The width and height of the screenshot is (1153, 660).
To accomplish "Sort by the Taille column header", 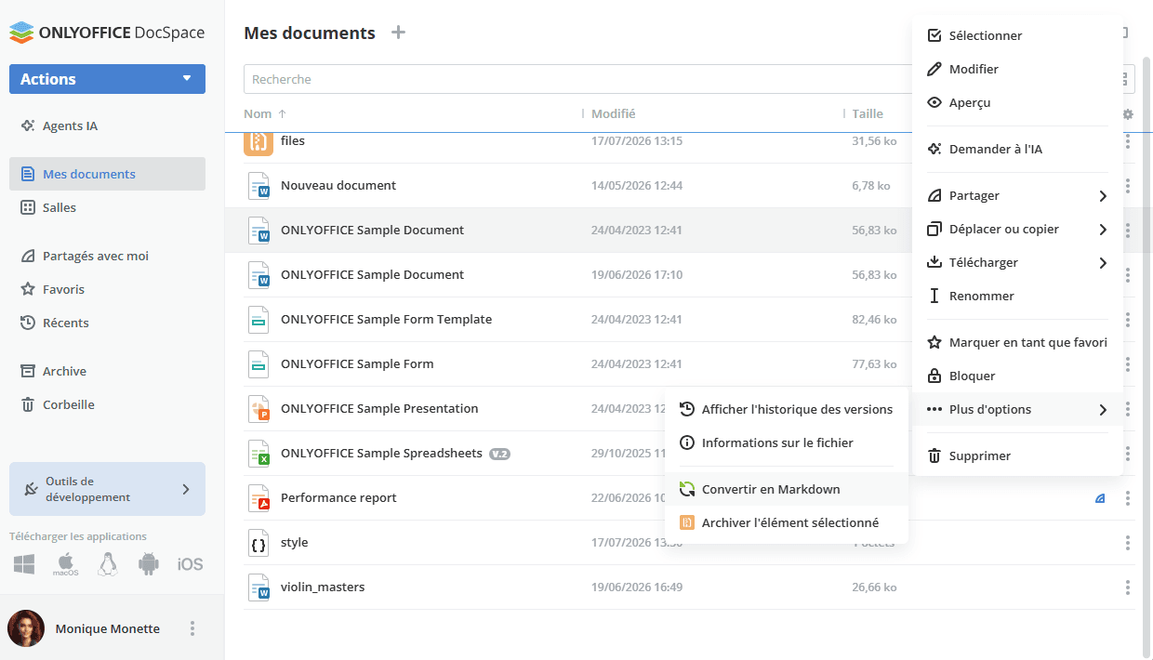I will tap(868, 113).
